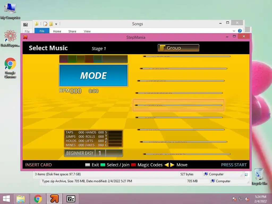Open Google Chrome desktop shortcut
Screen dimensions: 272x204
pos(10,68)
